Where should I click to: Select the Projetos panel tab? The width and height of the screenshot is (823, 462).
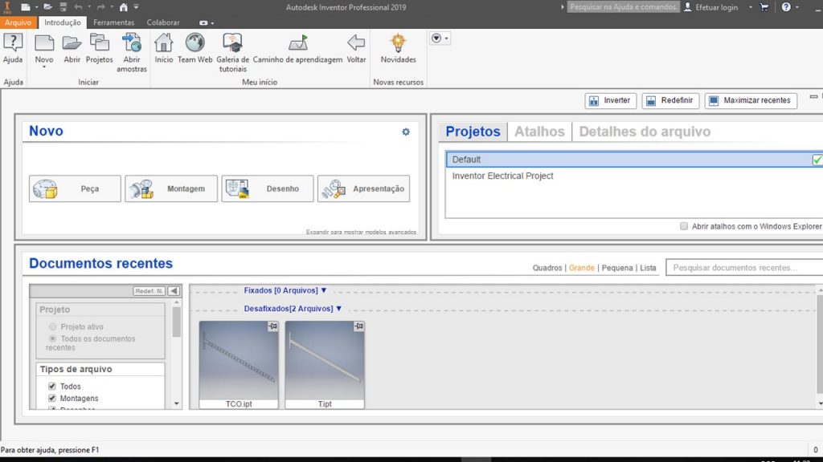[x=473, y=132]
